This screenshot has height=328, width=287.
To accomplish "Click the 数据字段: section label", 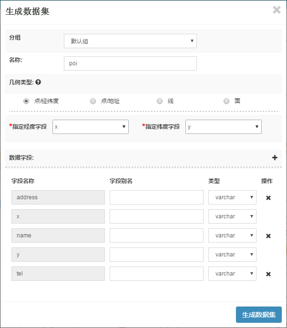I will click(21, 157).
